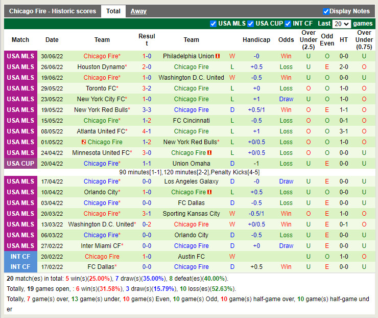This screenshot has height=318, width=378.
Task: Click the Handicap column header
Action: click(x=256, y=40)
